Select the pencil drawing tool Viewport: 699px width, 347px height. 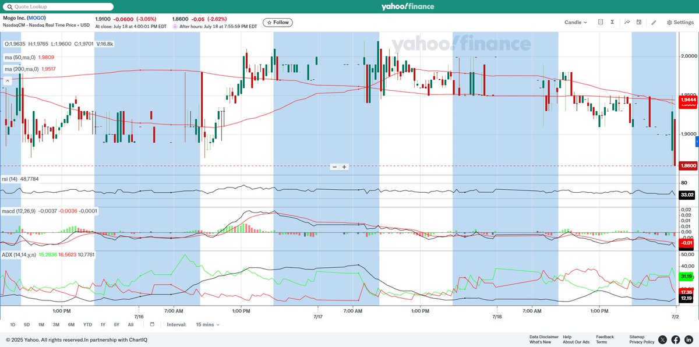tap(654, 22)
